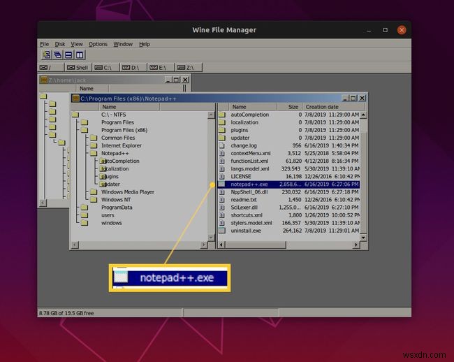Select the C:\ - NTFS tree root
Screen dimensions: 454x362
113,115
